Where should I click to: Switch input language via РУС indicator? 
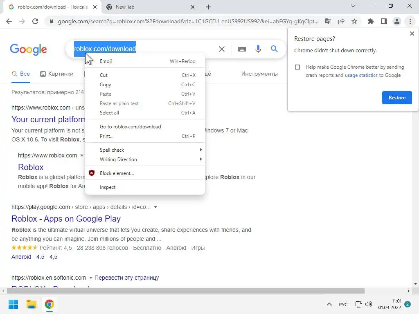pyautogui.click(x=343, y=304)
